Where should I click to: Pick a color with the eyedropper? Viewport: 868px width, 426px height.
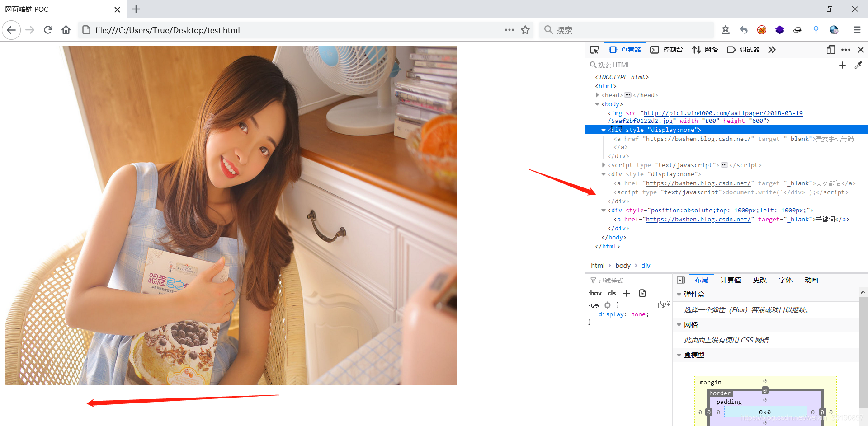(858, 65)
